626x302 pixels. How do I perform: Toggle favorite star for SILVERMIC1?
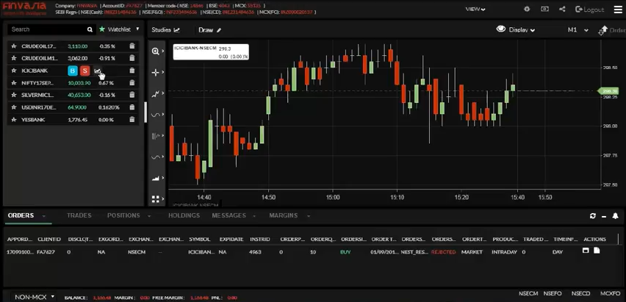click(13, 95)
